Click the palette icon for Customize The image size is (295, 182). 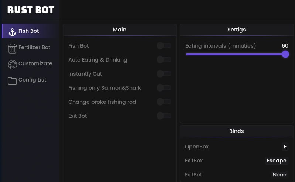12,64
